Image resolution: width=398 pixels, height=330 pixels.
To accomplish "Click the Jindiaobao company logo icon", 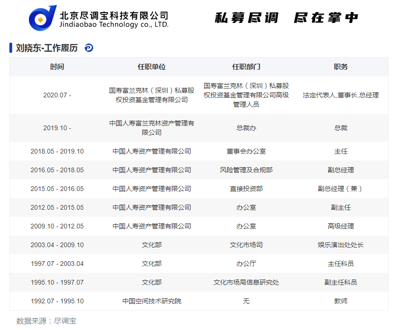I will tap(43, 19).
